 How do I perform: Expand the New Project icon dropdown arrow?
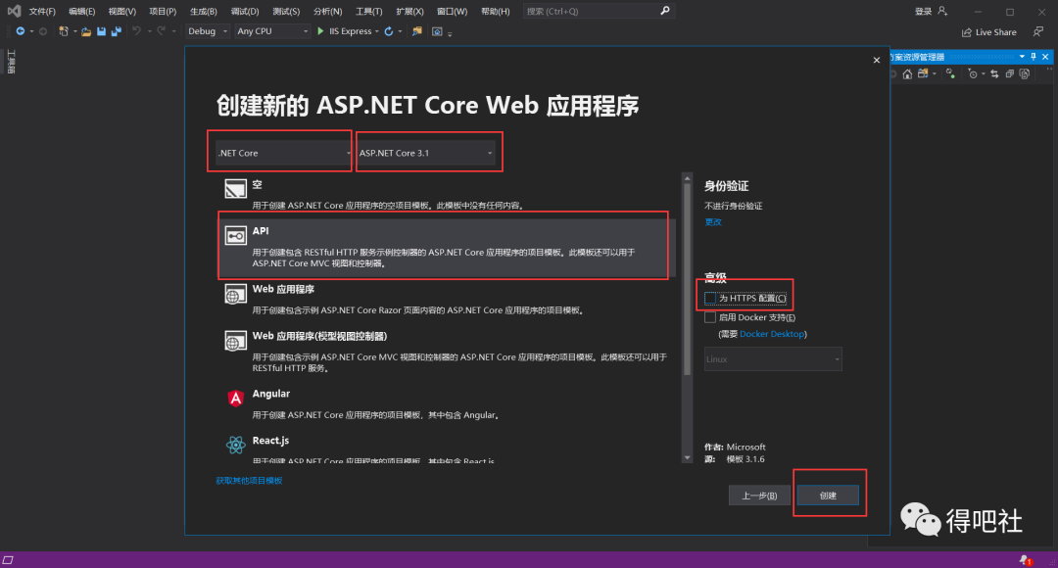point(74,31)
